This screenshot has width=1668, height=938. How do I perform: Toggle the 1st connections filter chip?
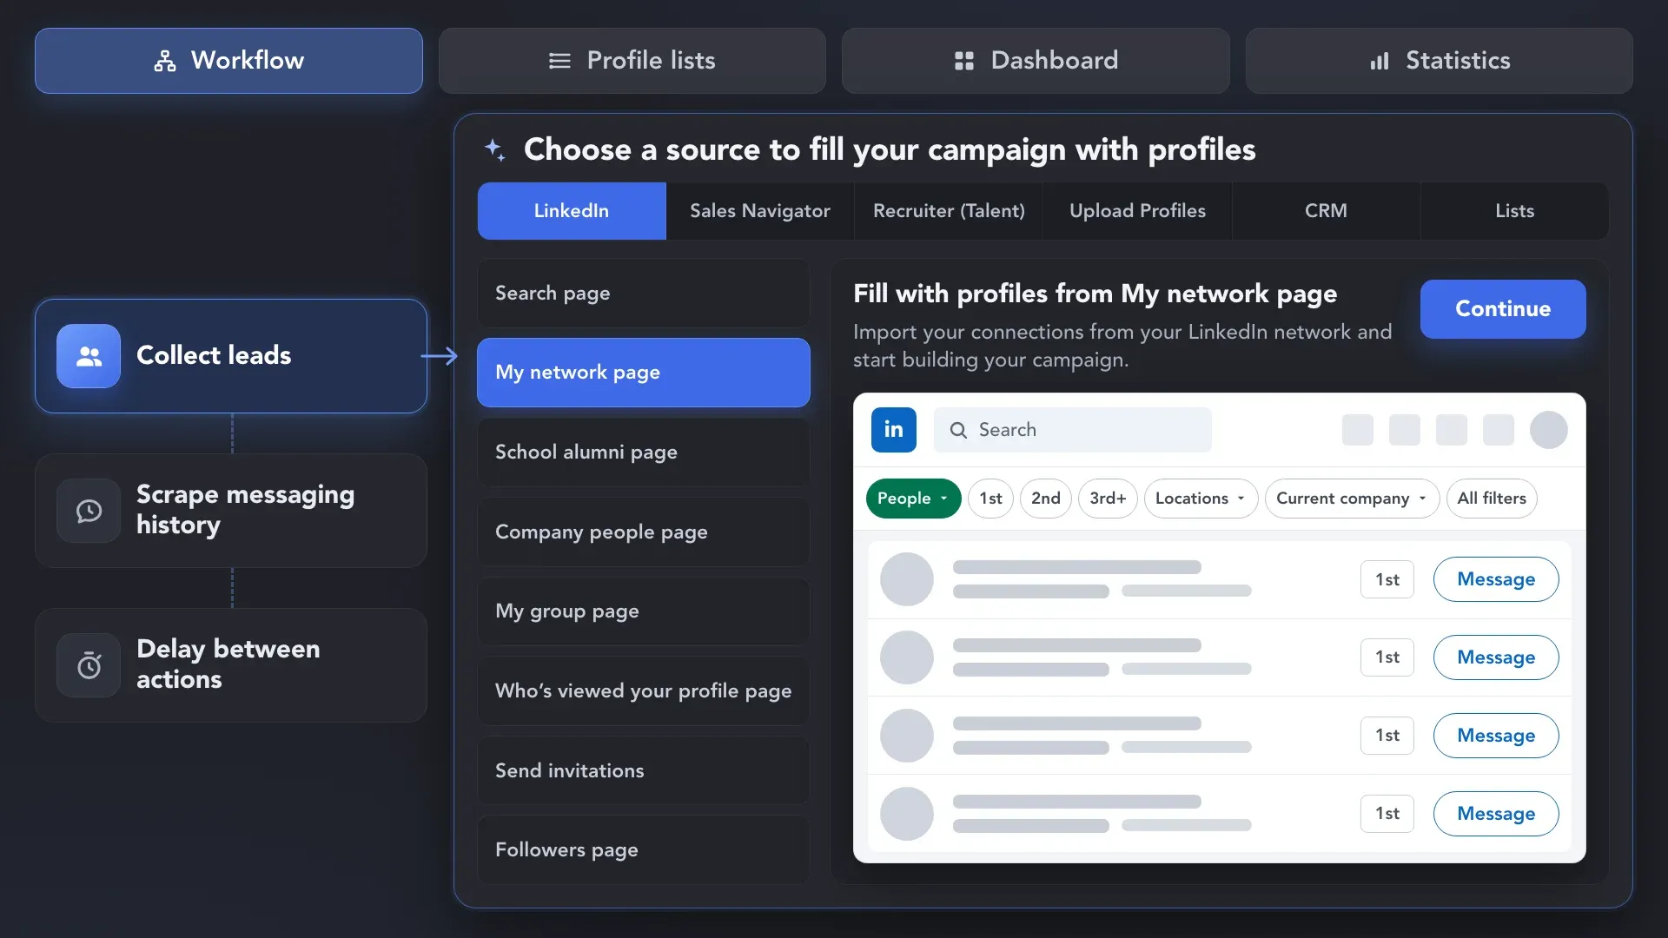(x=990, y=499)
